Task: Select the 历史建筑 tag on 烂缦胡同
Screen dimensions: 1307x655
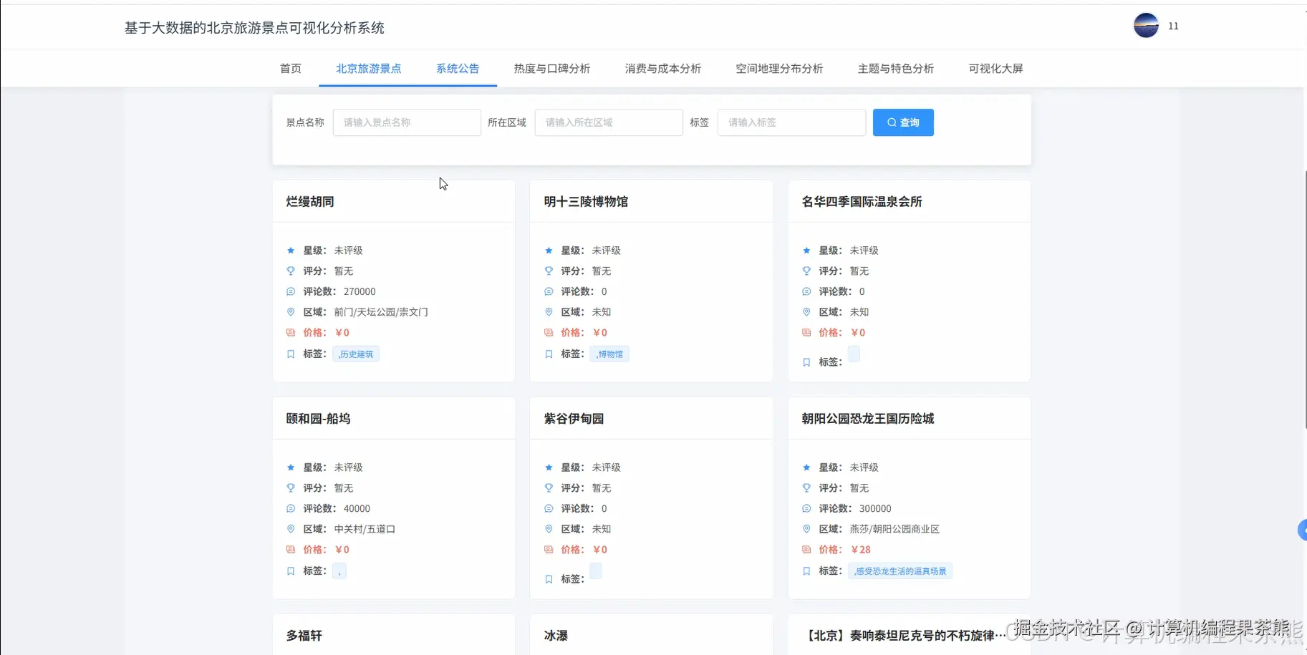Action: (x=356, y=354)
